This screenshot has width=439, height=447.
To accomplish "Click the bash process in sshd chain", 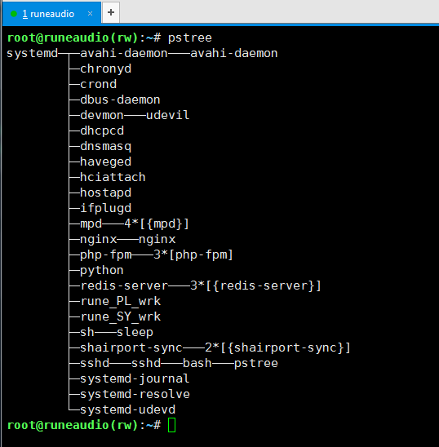I will point(197,364).
